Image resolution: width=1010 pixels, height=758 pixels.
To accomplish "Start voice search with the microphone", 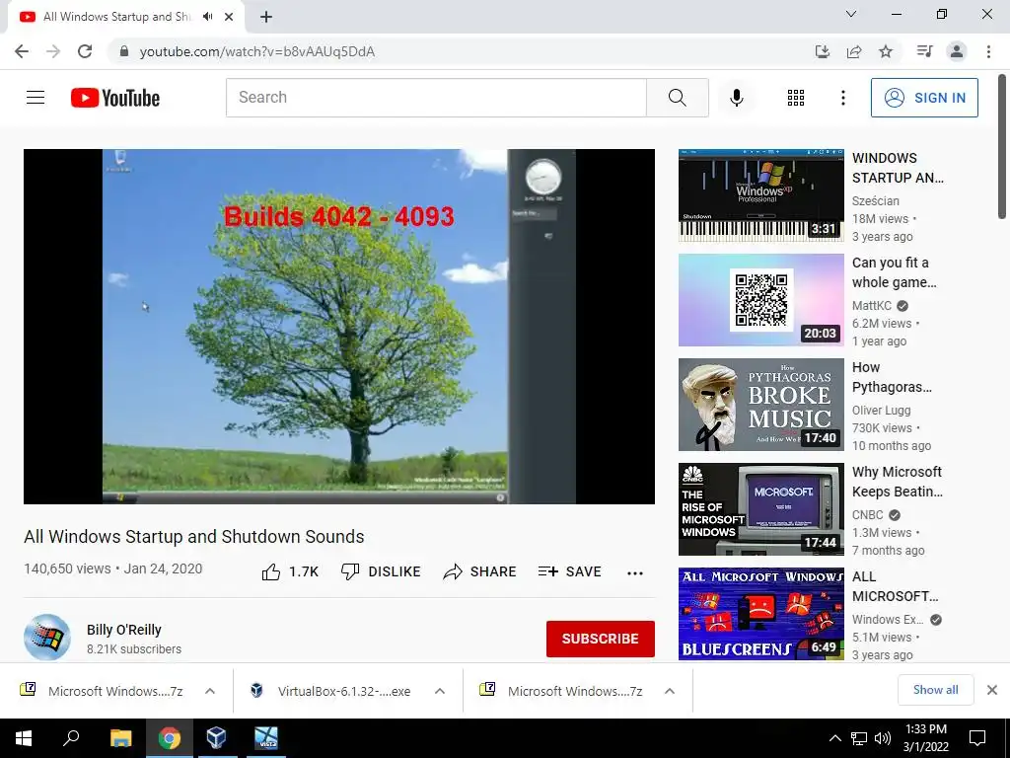I will coord(736,98).
